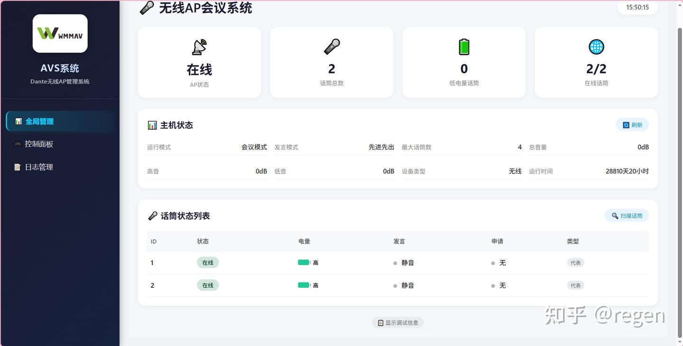
Task: Click the globe icon on the 在线话筒 card
Action: pos(596,46)
